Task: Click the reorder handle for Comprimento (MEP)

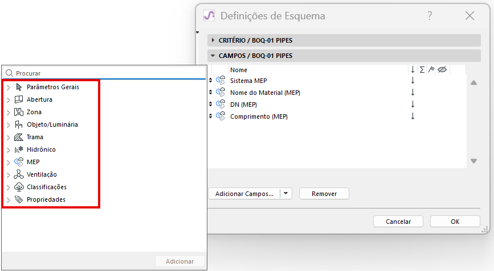Action: click(x=210, y=116)
